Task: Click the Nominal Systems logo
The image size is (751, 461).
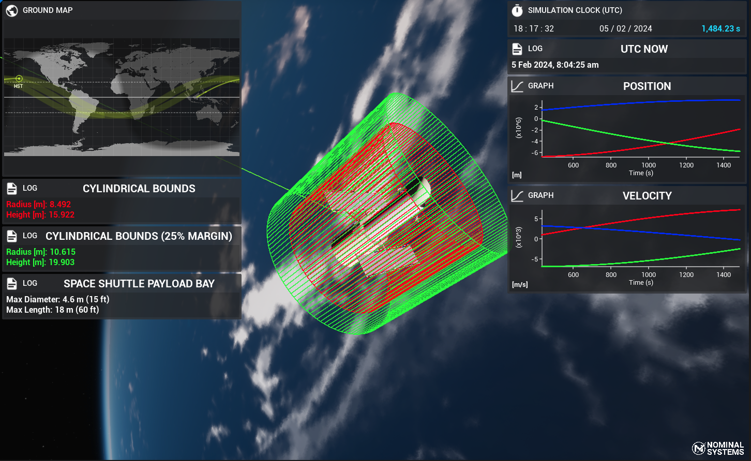Action: point(718,448)
